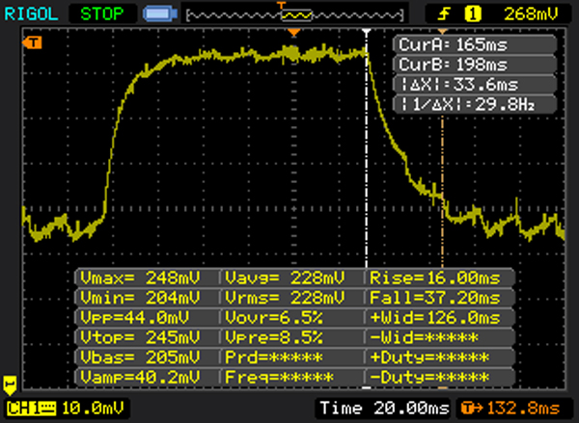579x423 pixels.
Task: Click the orange trigger position marker at top of grid
Action: point(294,33)
